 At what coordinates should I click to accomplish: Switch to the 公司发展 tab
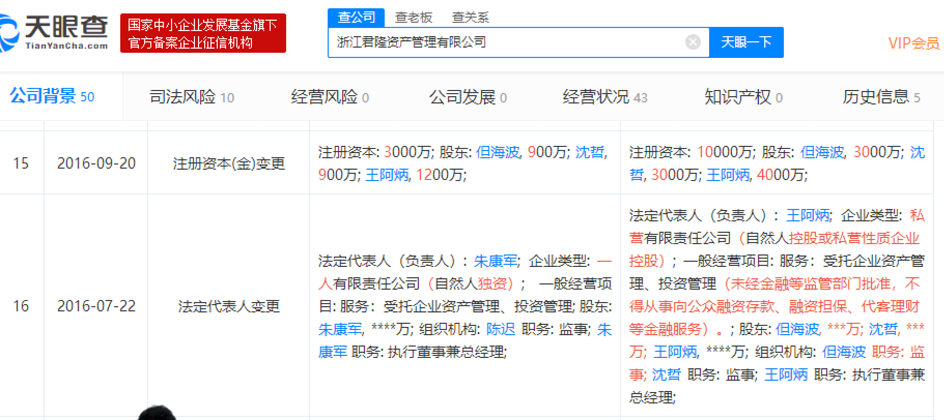click(x=468, y=97)
